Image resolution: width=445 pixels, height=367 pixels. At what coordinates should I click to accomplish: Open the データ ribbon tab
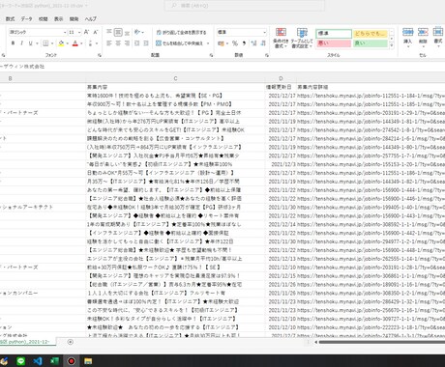(x=26, y=19)
